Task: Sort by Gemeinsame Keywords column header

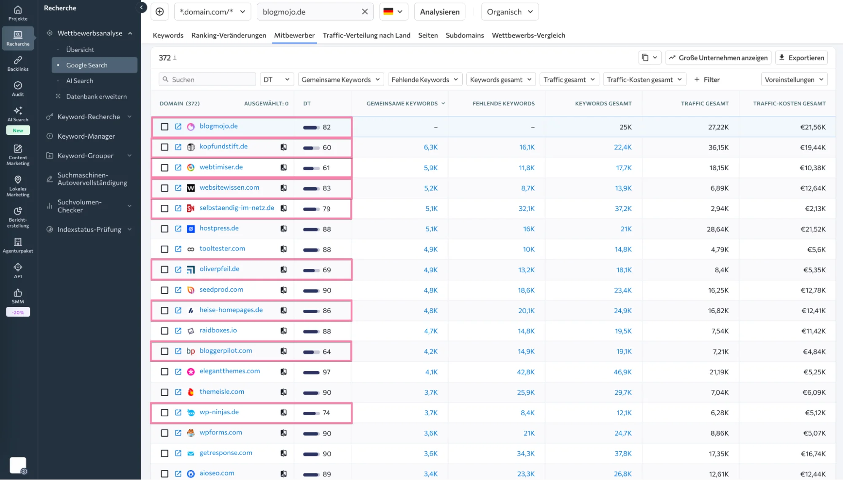Action: coord(405,104)
